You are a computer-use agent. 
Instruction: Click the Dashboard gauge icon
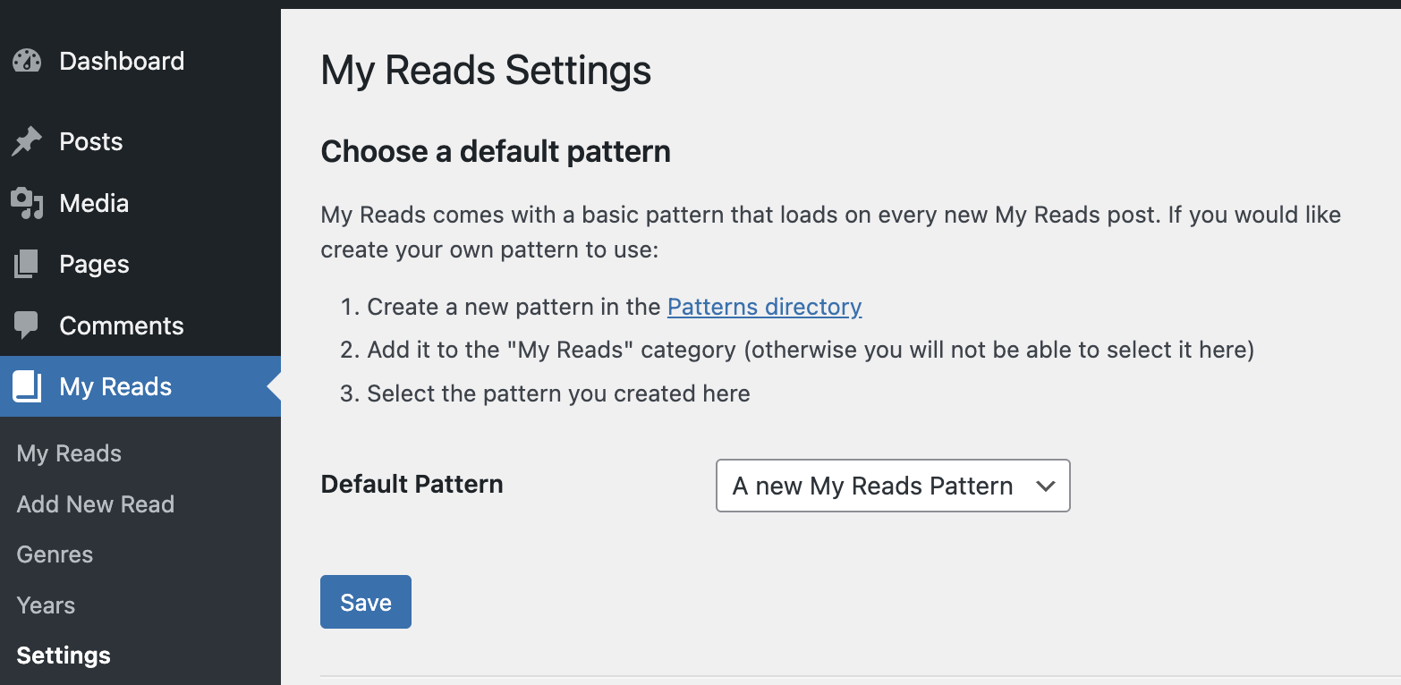28,61
